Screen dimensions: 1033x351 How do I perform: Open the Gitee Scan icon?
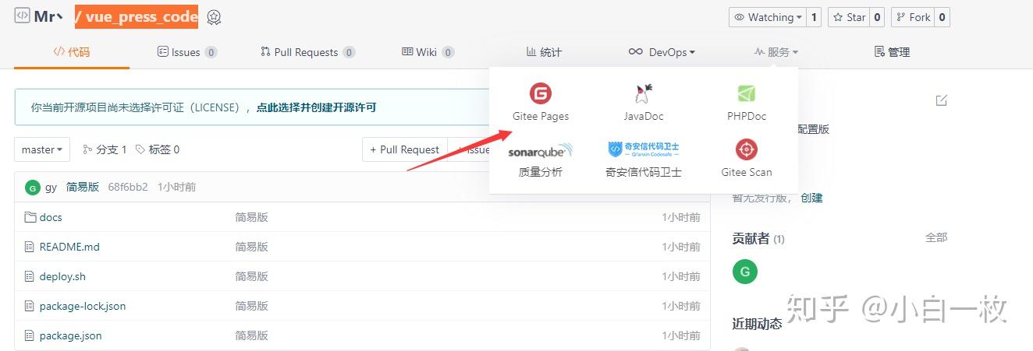(747, 149)
